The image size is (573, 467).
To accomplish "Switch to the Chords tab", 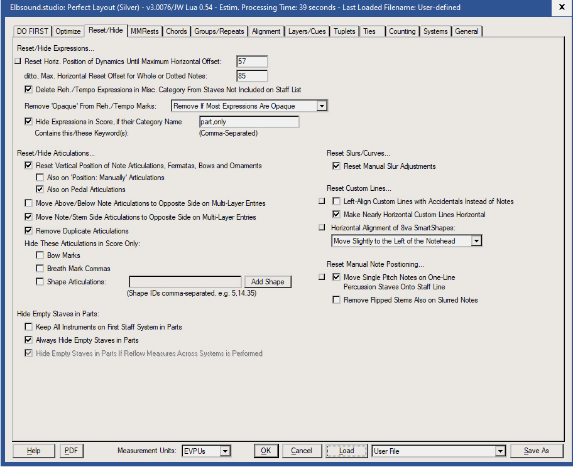I will pos(177,31).
